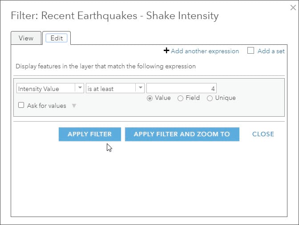Choose the Field radio button
Screen dimensions: 299x225
[x=181, y=98]
